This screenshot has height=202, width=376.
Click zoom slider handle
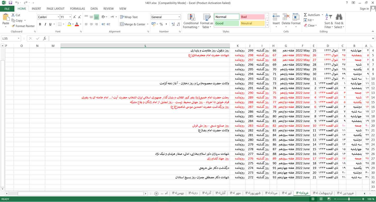pos(349,199)
